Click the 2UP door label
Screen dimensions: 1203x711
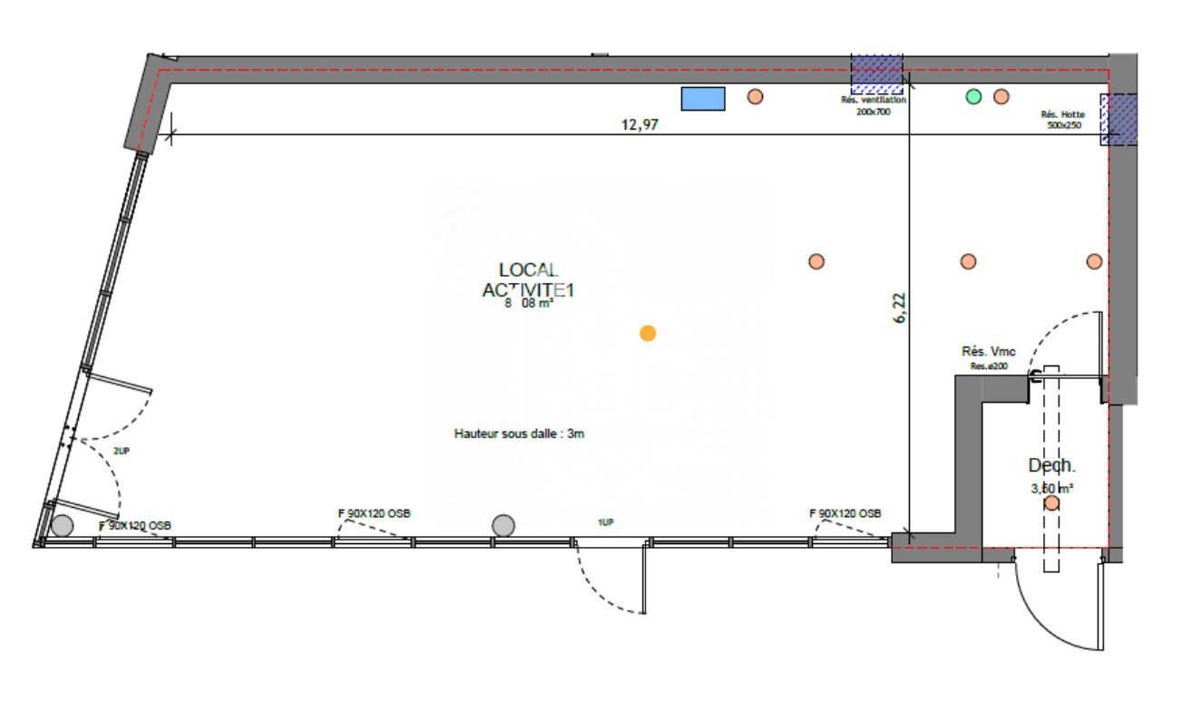pyautogui.click(x=121, y=450)
